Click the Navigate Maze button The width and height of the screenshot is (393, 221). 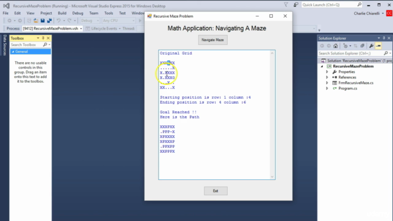(213, 40)
